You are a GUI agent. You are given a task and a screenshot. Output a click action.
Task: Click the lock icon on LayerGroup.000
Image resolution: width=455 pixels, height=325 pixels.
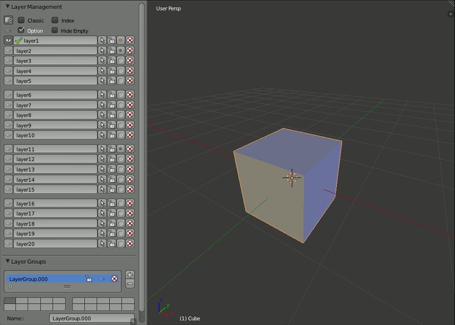(x=88, y=279)
